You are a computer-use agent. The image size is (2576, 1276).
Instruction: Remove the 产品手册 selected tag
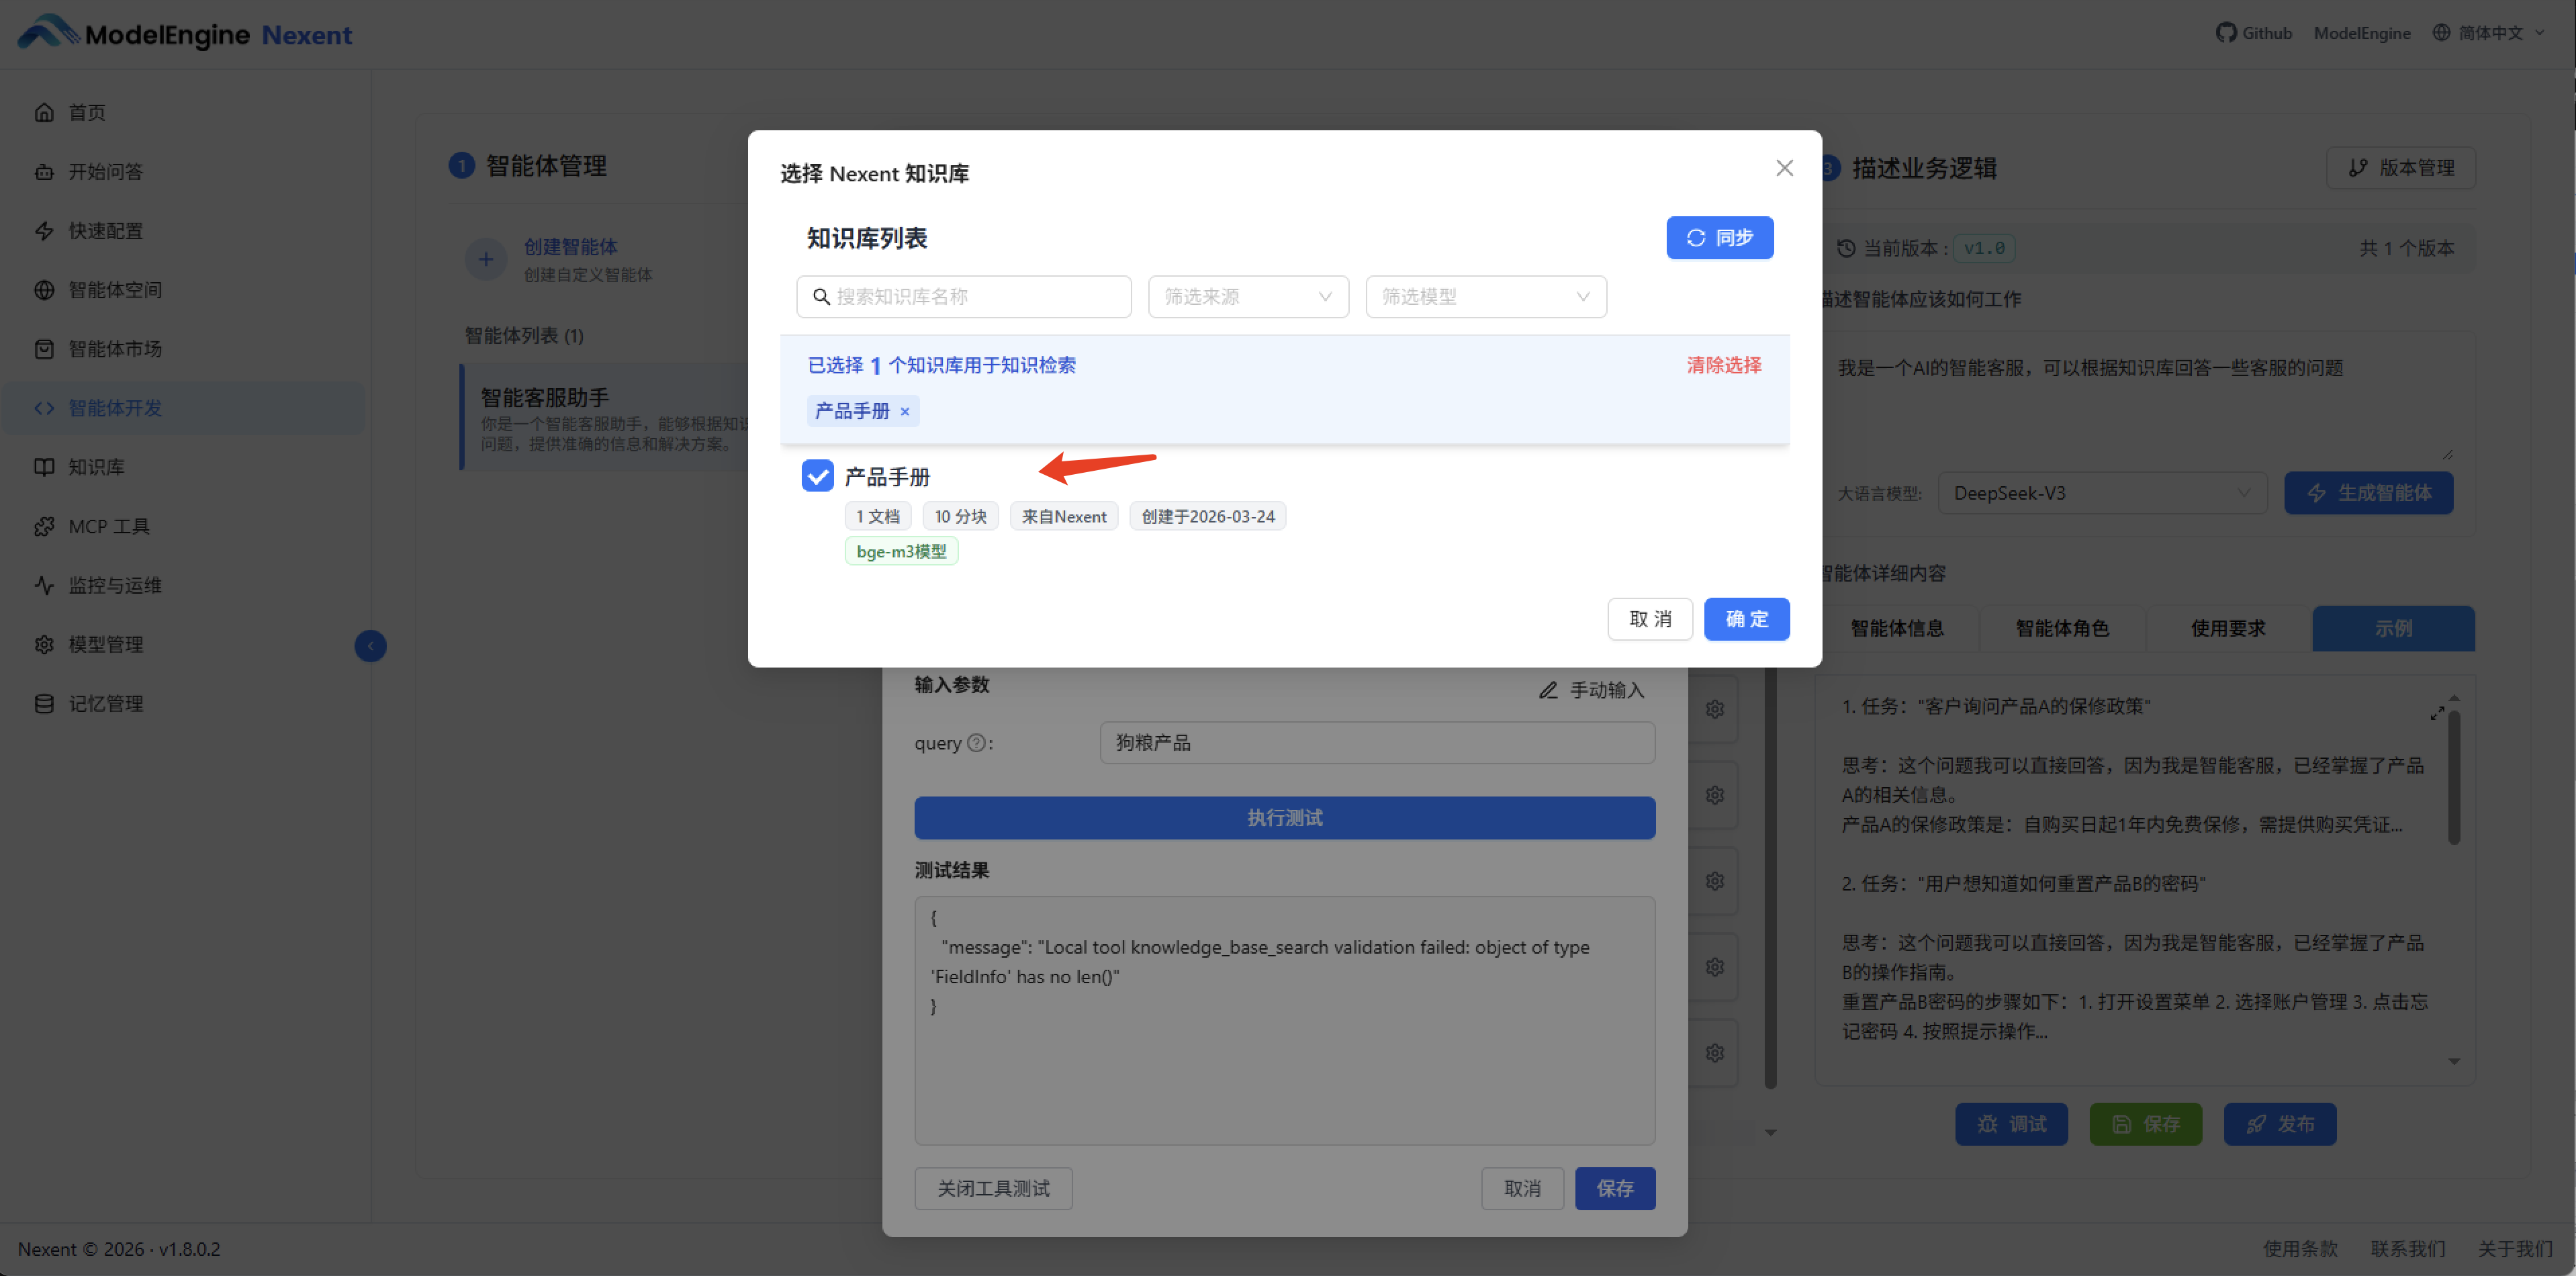905,411
